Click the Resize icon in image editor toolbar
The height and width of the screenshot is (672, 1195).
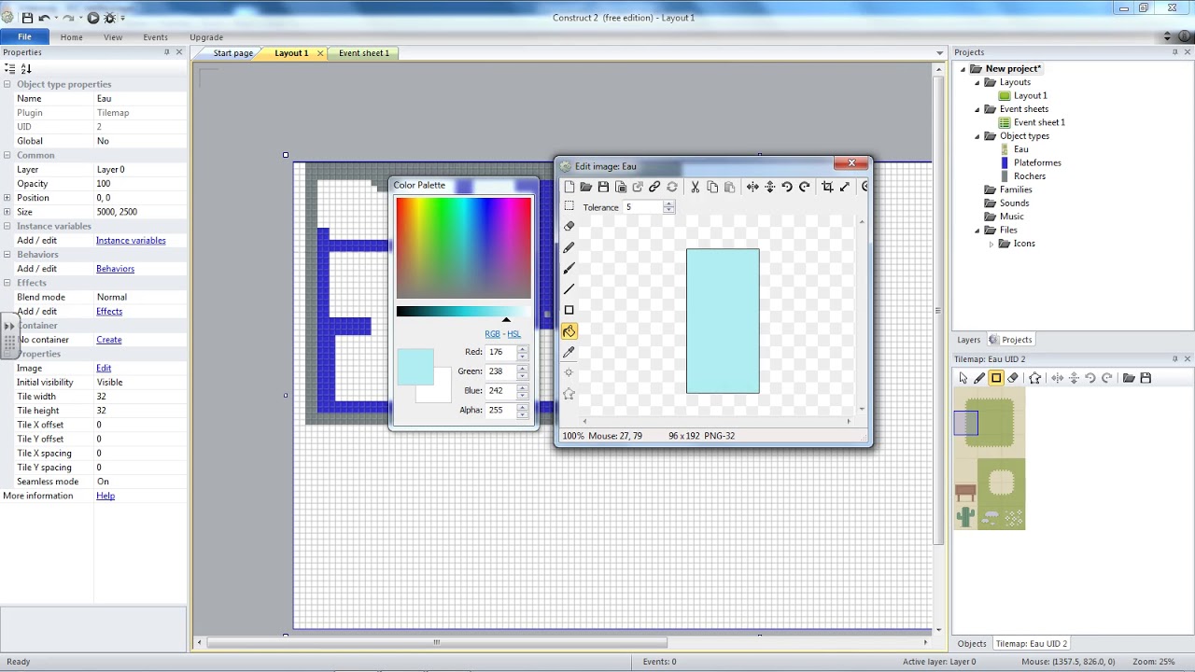845,187
